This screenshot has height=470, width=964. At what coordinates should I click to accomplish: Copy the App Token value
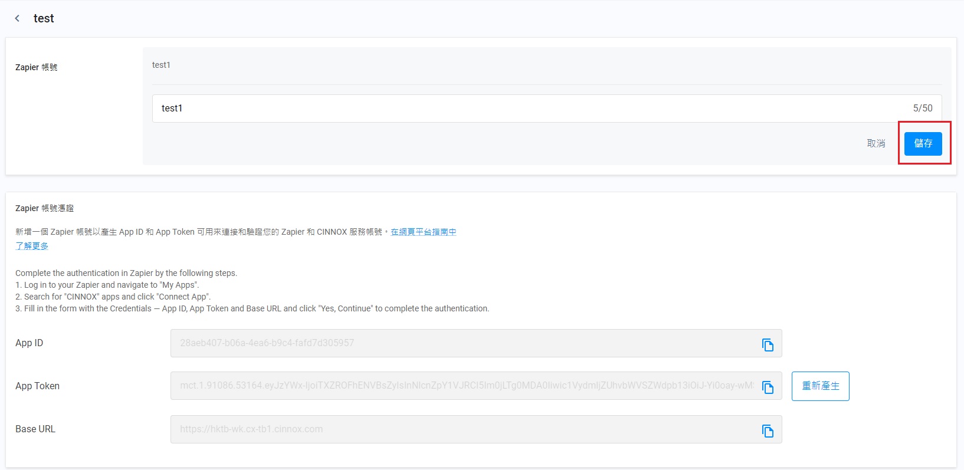click(x=768, y=387)
